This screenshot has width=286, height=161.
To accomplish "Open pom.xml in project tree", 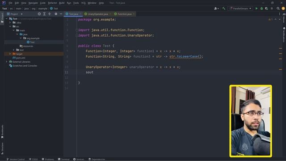I will click(19, 58).
